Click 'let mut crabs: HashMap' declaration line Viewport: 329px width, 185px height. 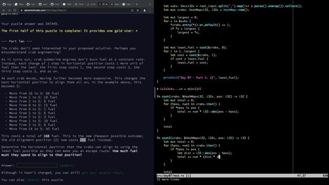pos(206,10)
